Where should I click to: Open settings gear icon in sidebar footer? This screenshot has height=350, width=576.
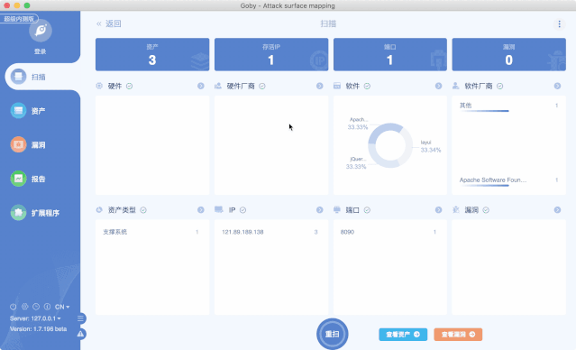click(24, 307)
